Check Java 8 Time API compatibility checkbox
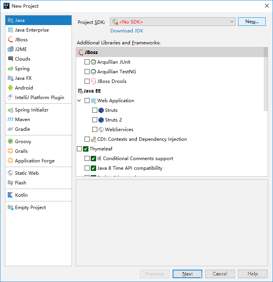The width and height of the screenshot is (273, 282). point(87,168)
